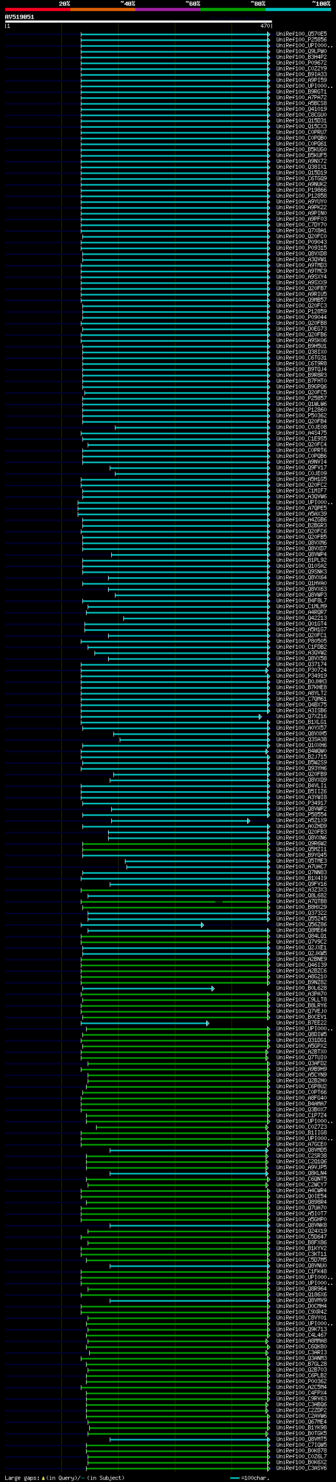Click the UniRef100_B5KUG0 label
This screenshot has width=336, height=1482.
point(301,150)
